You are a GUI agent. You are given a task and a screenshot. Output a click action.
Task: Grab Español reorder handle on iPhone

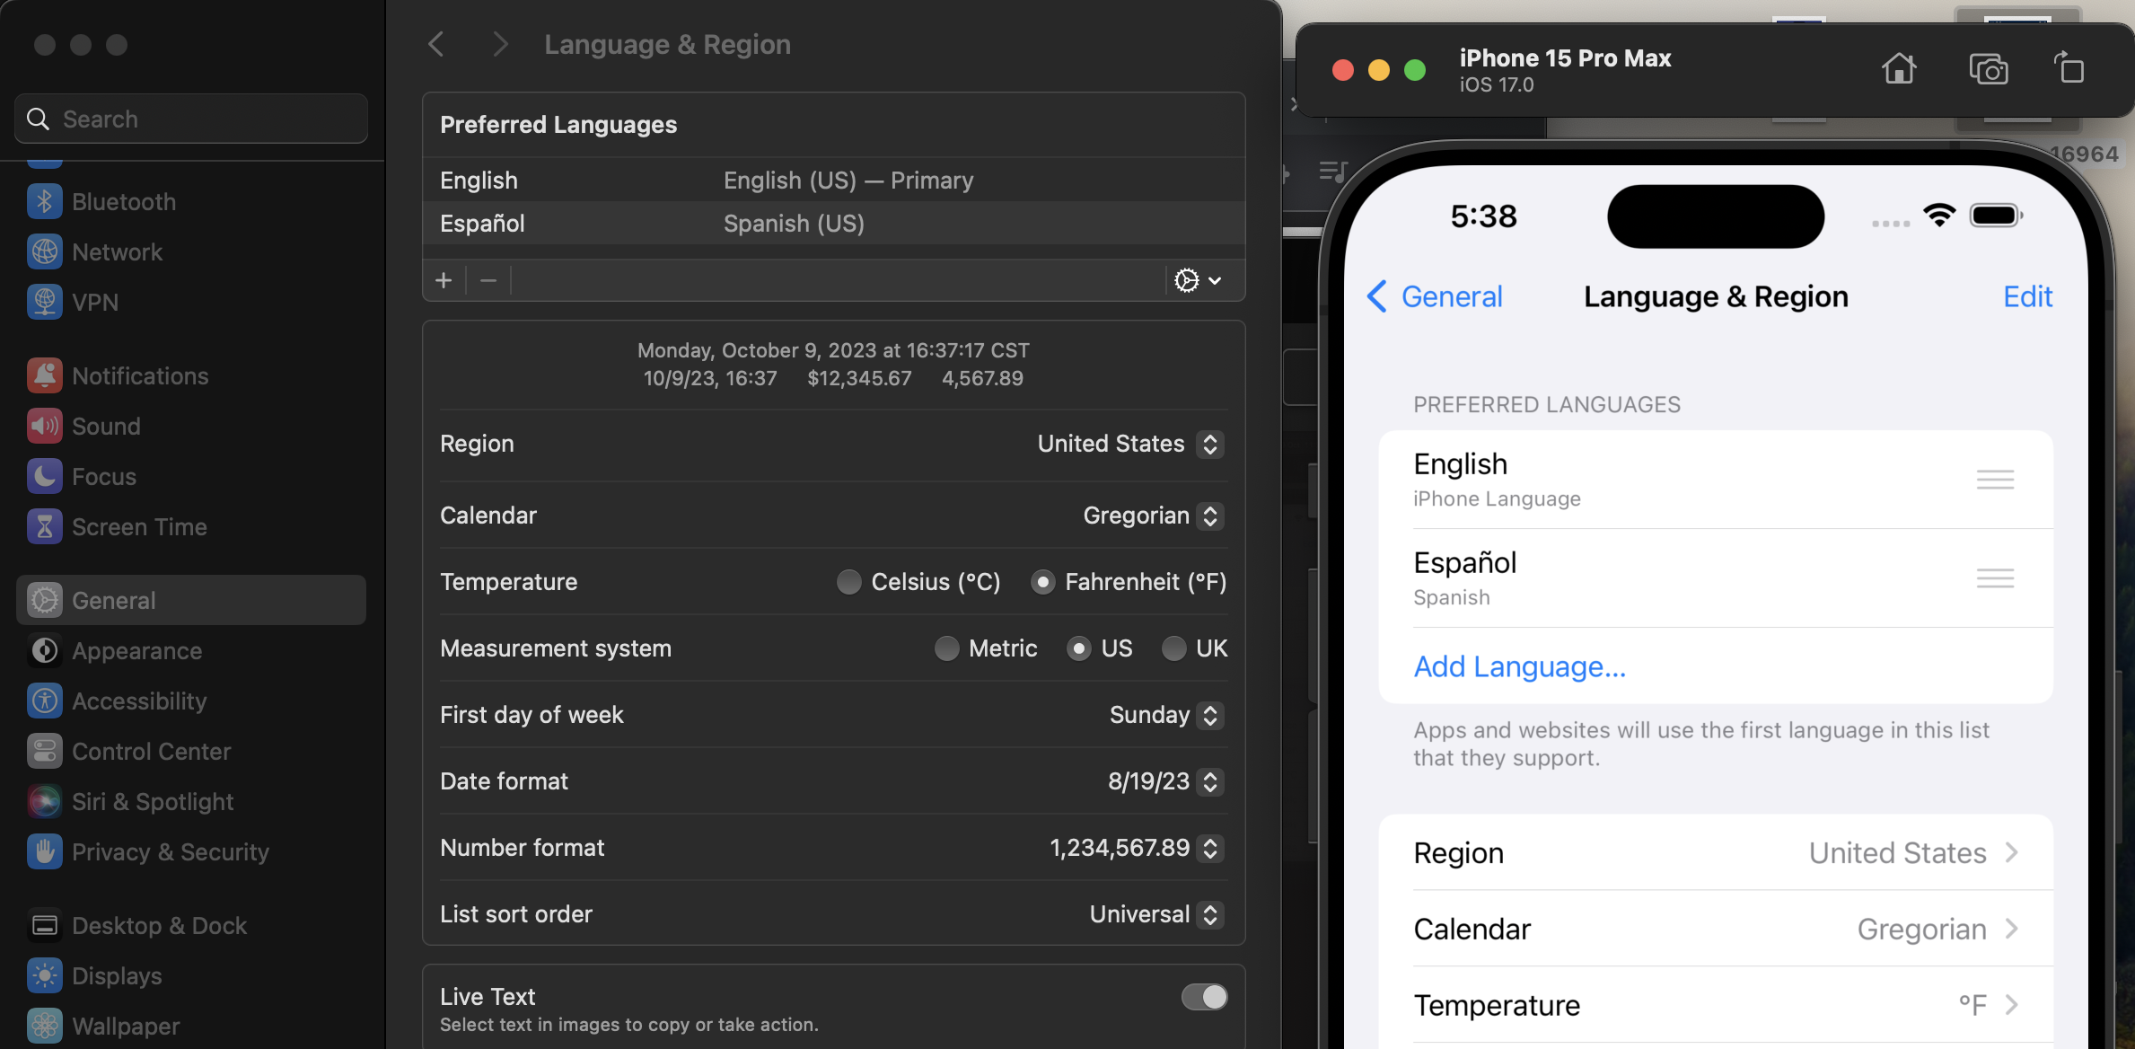(1995, 578)
